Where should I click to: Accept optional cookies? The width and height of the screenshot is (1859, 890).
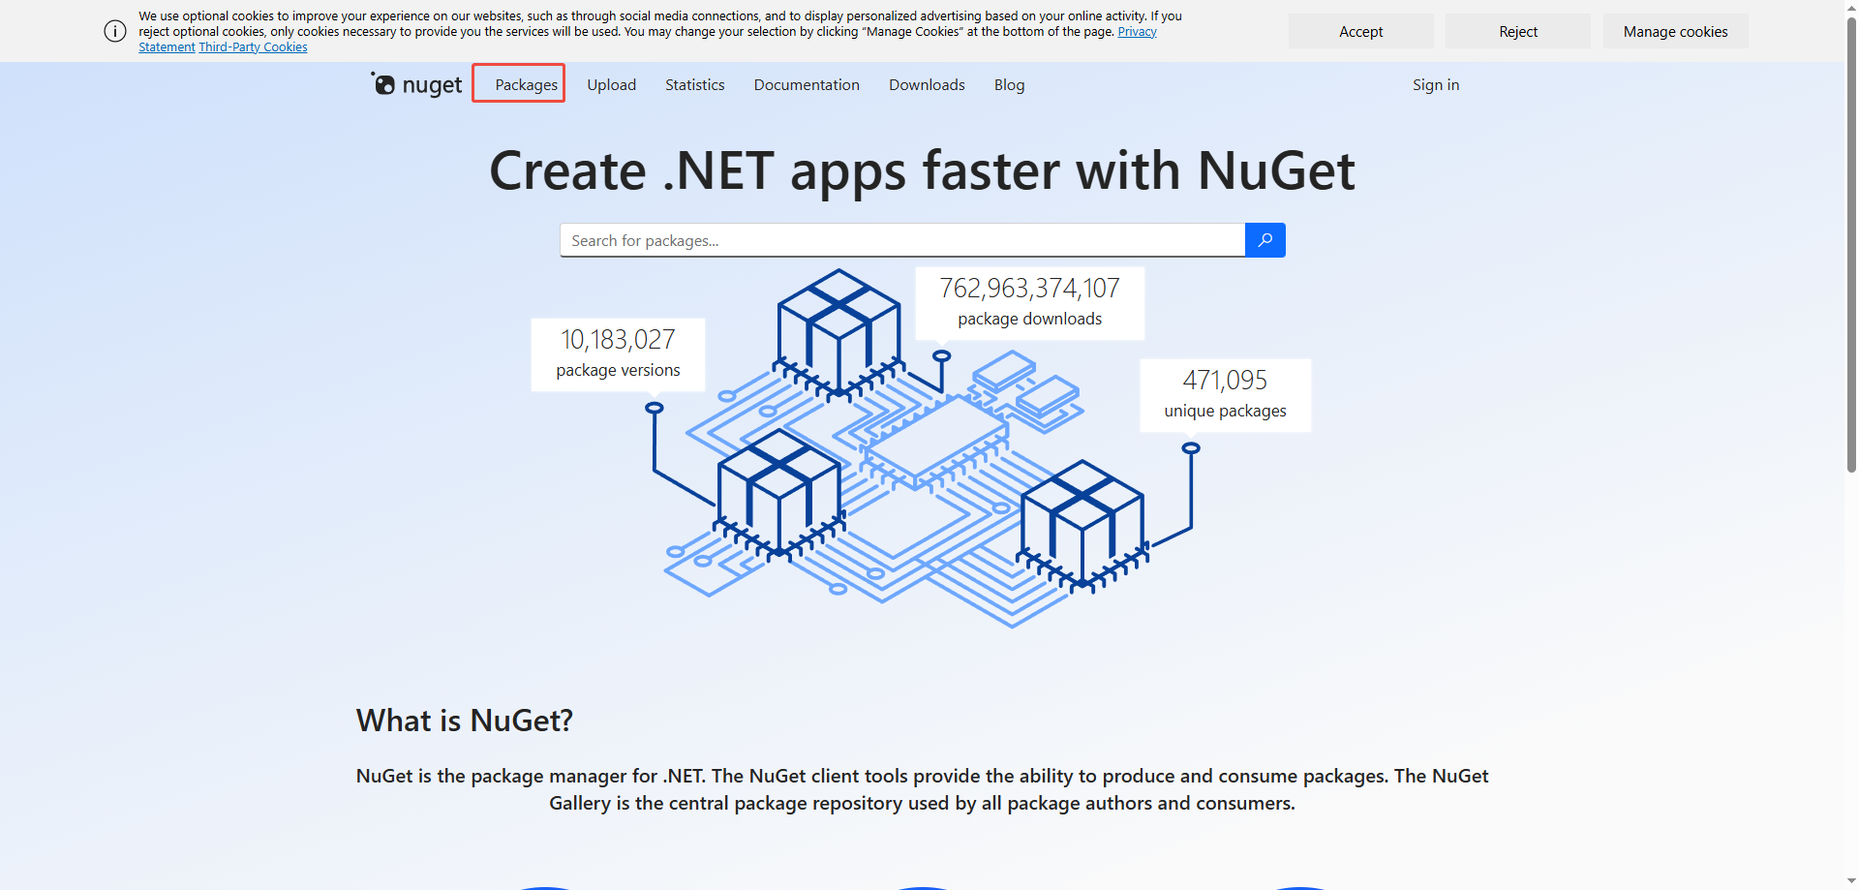pos(1360,31)
